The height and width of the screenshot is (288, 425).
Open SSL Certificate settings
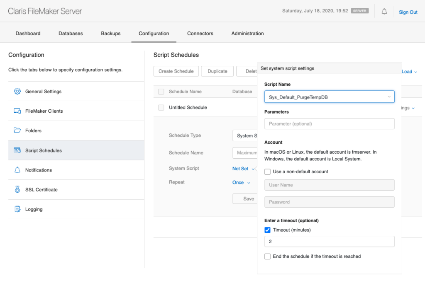pos(76,189)
